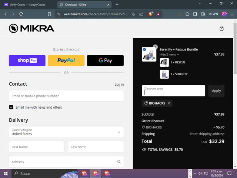The image size is (237, 178).
Task: Open the Brave Wallet icon
Action: [203, 14]
